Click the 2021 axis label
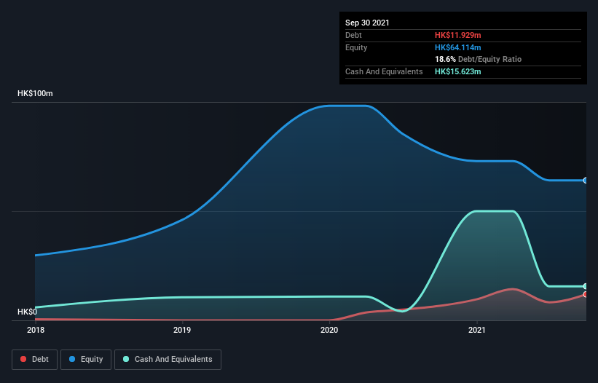Viewport: 598px width, 383px height. 476,330
